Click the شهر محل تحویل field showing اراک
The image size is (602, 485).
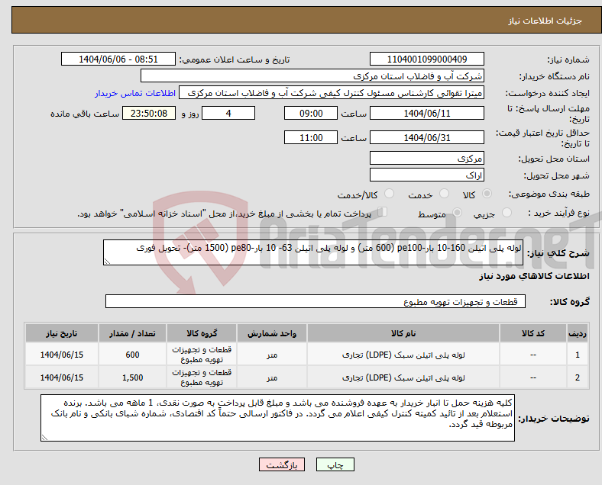tap(426, 175)
